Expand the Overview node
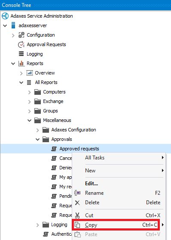 click(x=21, y=73)
